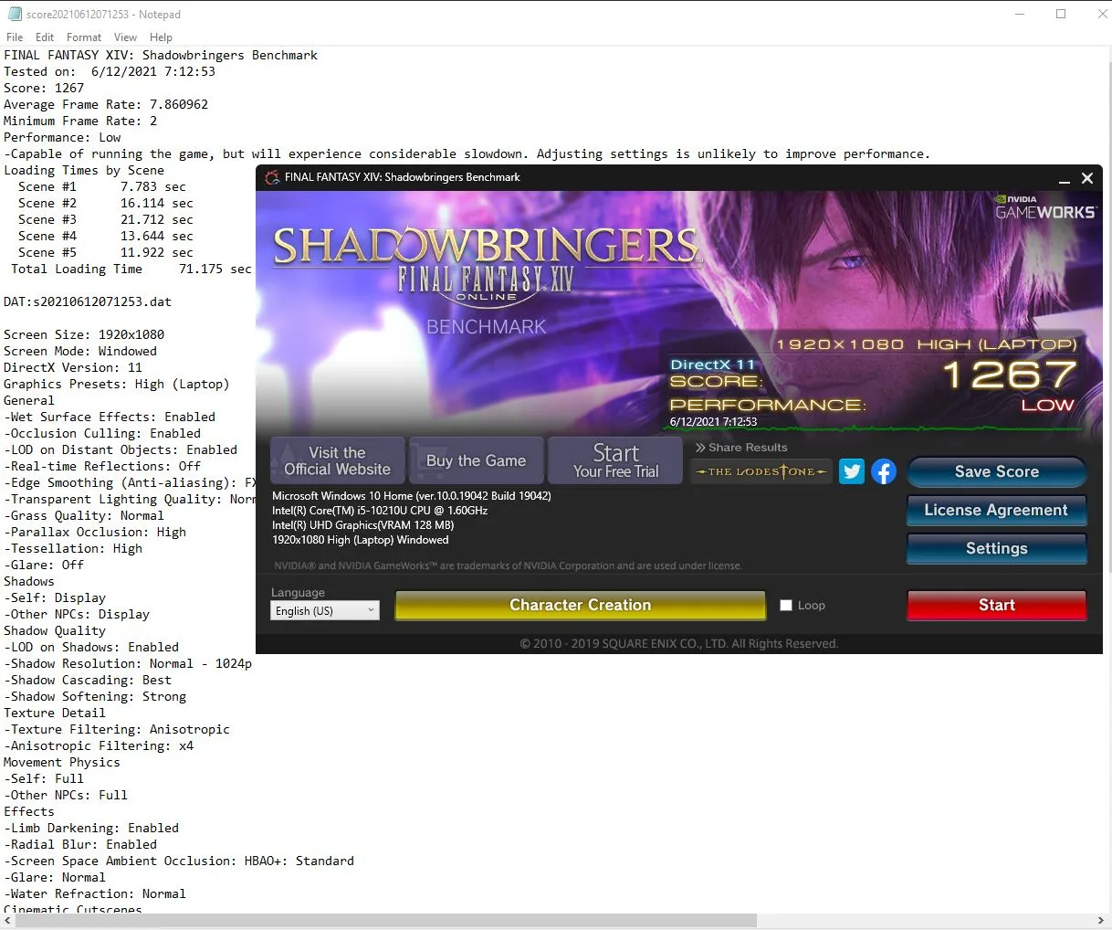Open Notepad Format menu

(x=84, y=37)
